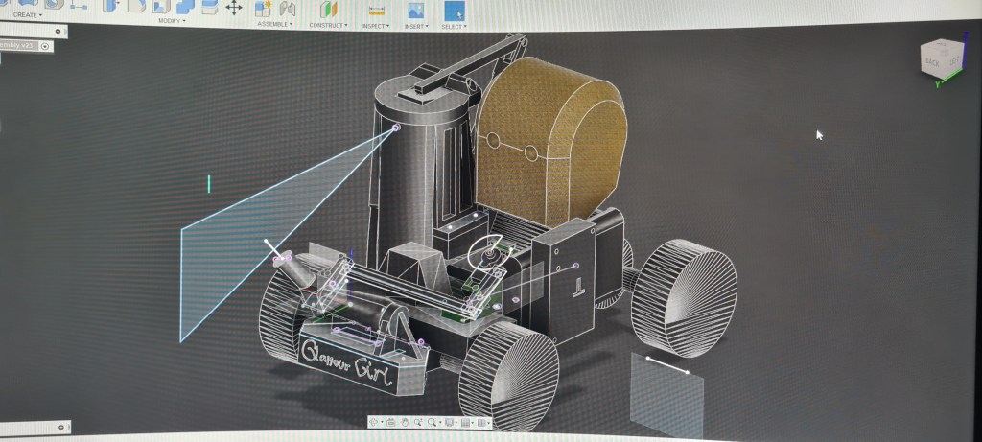Collapse the browser panel using the minus button

58,32
